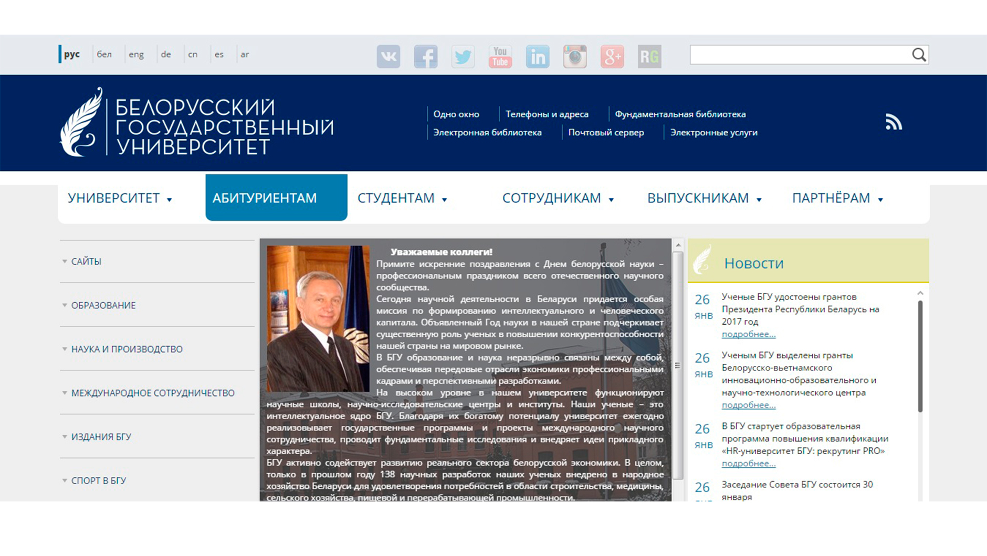Open подробнее under Белорусско-вьетнамского news
Viewport: 987px width, 556px height.
[748, 405]
